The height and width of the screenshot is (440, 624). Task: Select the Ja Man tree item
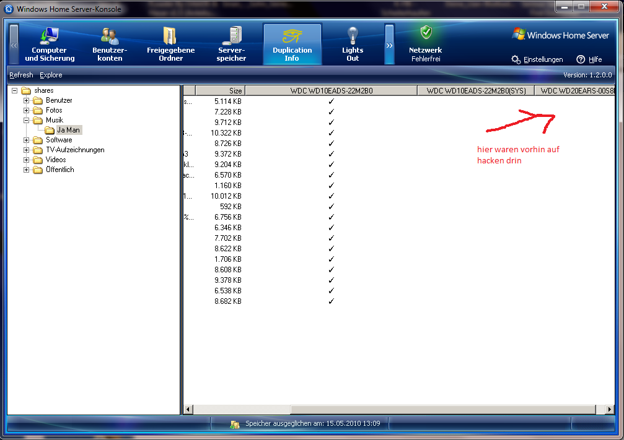[68, 130]
